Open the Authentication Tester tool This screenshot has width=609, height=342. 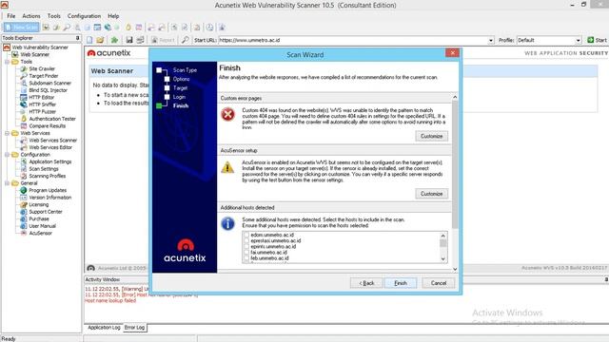pos(52,119)
